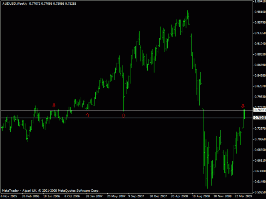
Task: Click the 9 Sep 2007 date label
Action: (x=136, y=196)
